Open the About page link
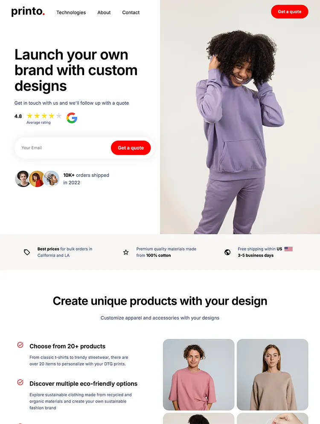320x424 pixels. [104, 12]
